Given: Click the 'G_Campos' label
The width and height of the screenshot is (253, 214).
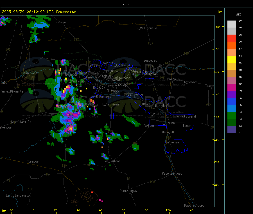Looking at the screenshot, I should (191, 82).
